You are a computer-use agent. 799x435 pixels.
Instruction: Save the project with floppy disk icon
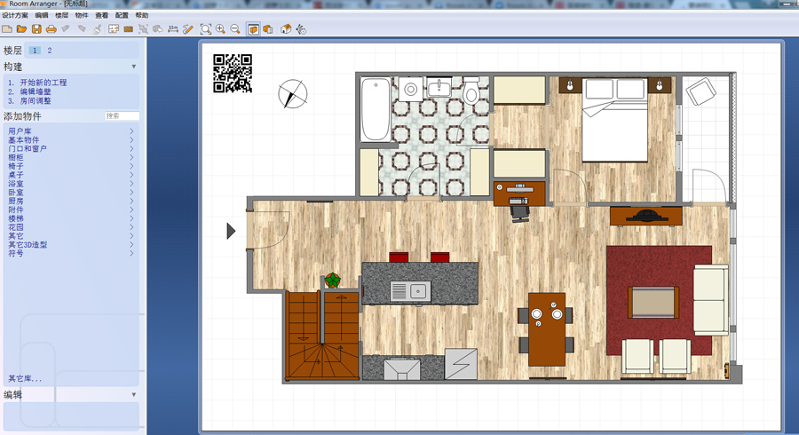tap(36, 29)
